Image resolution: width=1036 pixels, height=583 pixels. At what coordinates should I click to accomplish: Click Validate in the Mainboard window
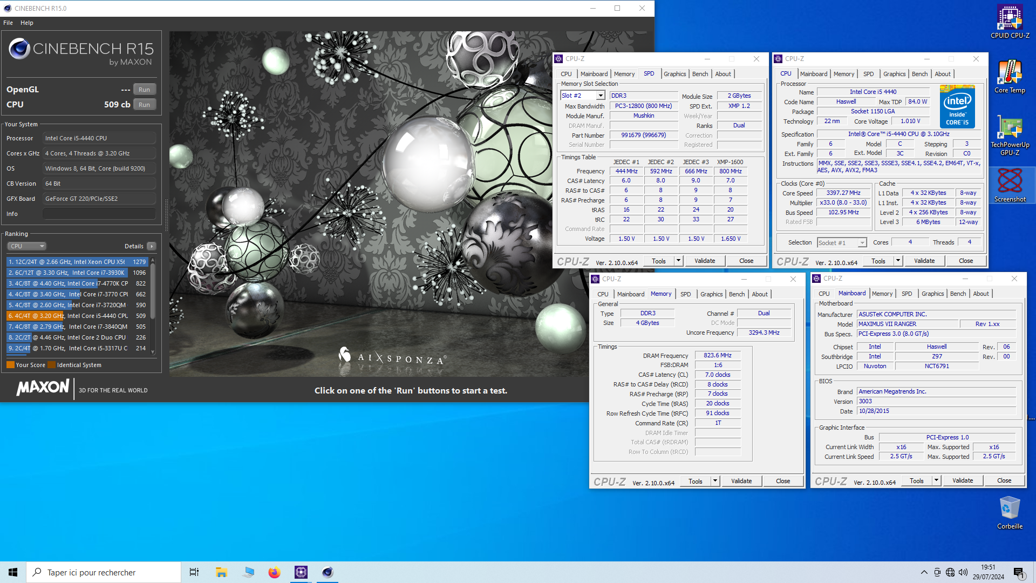tap(963, 480)
